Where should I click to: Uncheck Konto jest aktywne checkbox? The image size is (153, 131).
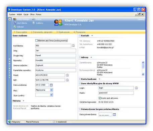[100, 98]
